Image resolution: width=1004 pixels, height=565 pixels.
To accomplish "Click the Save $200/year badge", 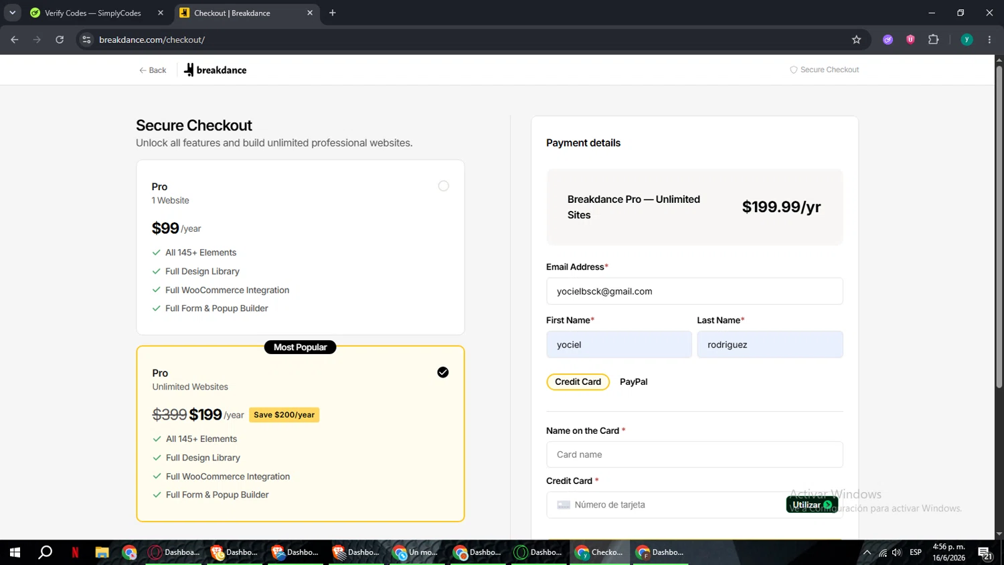I will 284,415.
